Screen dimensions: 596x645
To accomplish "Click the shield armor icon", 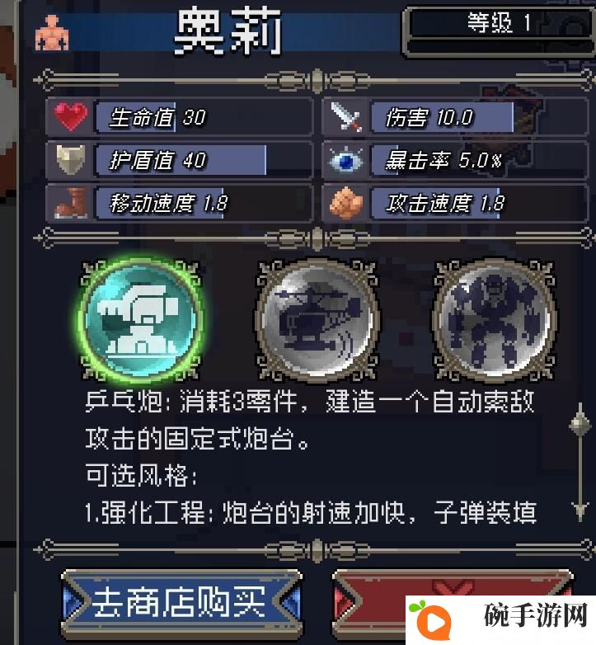I will point(71,160).
